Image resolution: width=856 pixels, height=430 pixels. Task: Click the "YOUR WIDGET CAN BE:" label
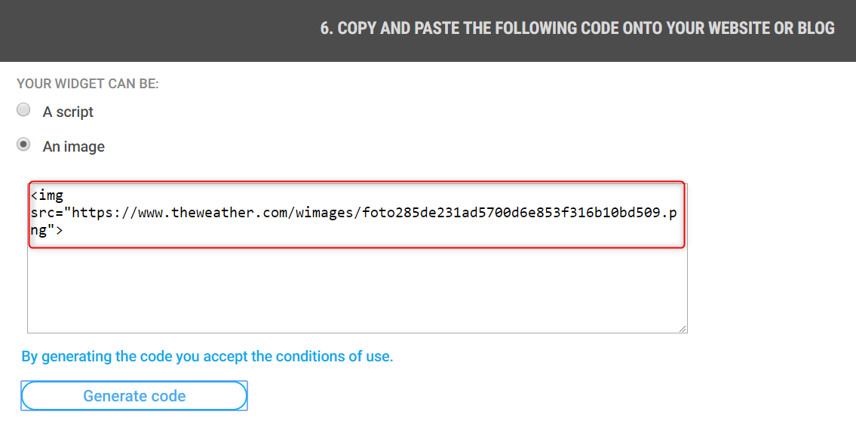[x=87, y=84]
